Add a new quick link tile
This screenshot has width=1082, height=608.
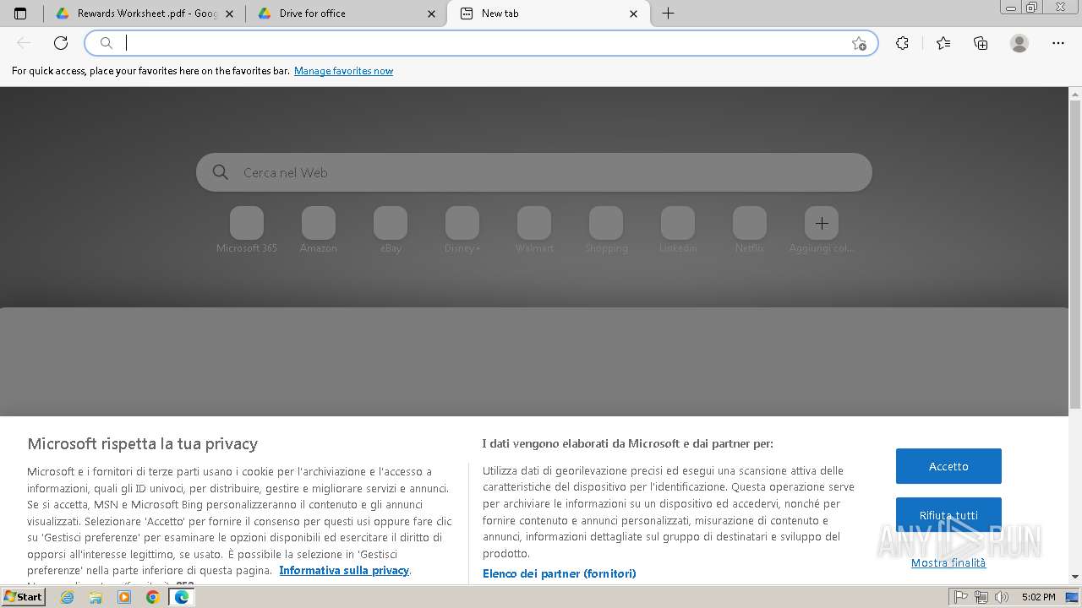pos(822,223)
